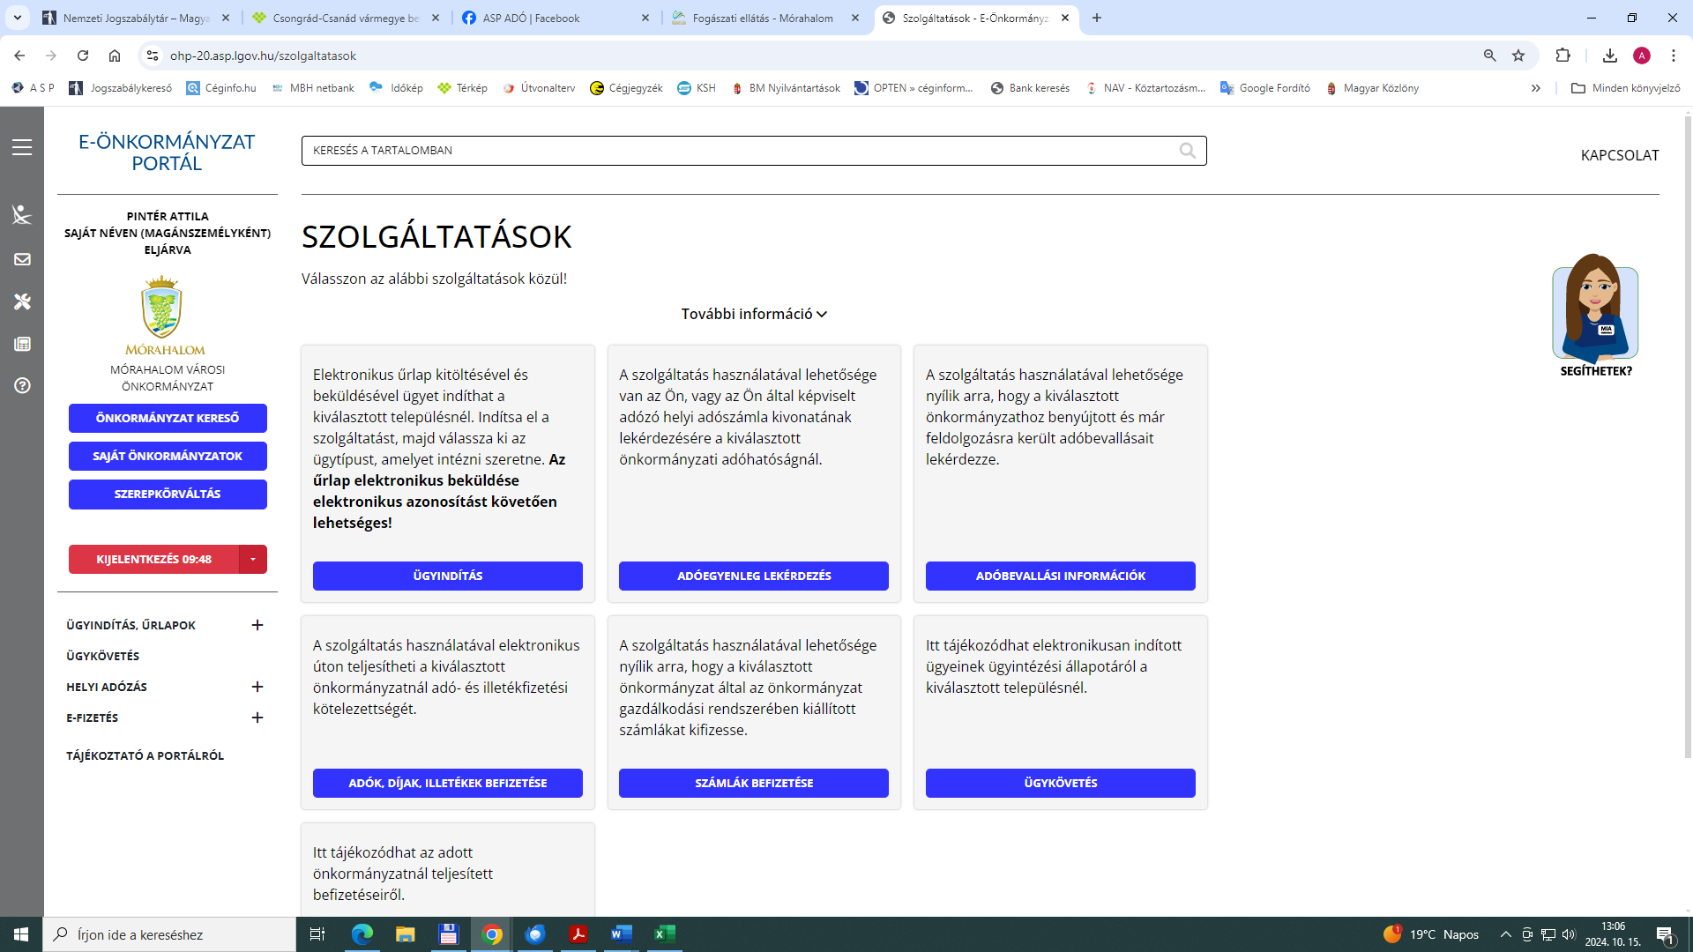Open E-ÖNKORMÁNYZAT PORTÁL title link
Image resolution: width=1693 pixels, height=952 pixels.
tap(167, 152)
